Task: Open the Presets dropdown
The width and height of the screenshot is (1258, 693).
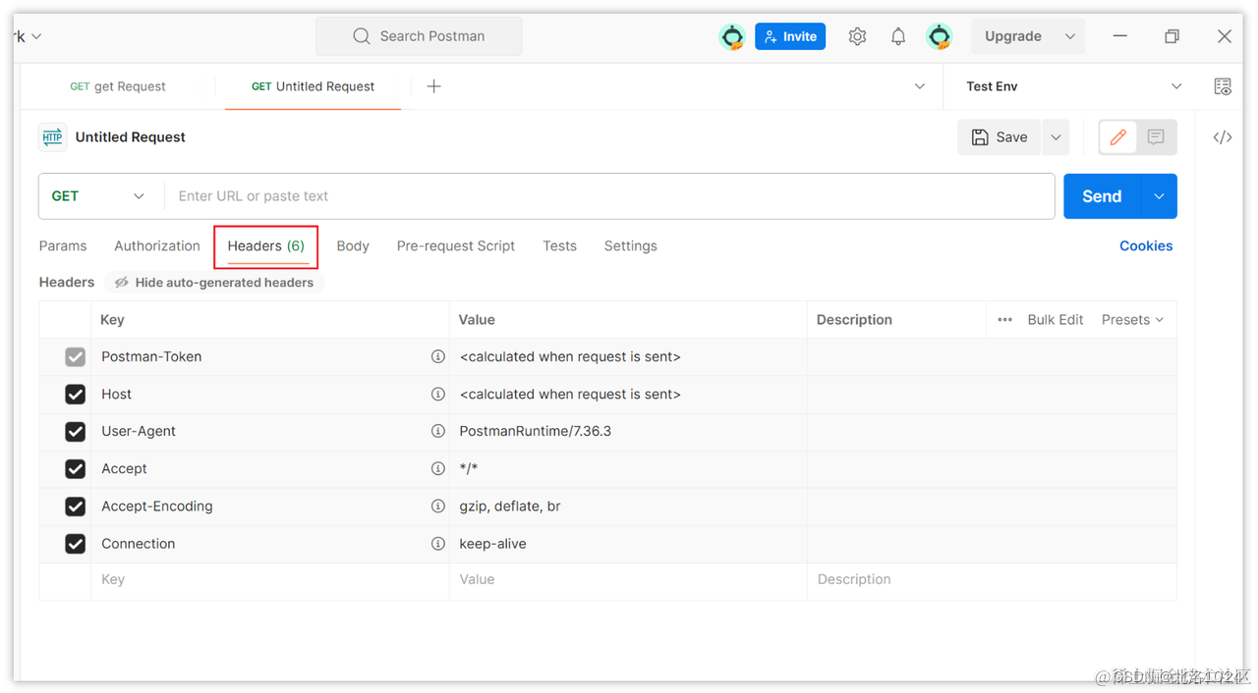Action: (1132, 320)
